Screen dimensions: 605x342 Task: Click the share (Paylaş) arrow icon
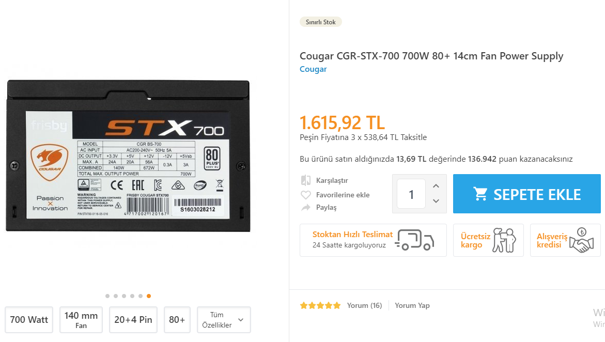[306, 207]
